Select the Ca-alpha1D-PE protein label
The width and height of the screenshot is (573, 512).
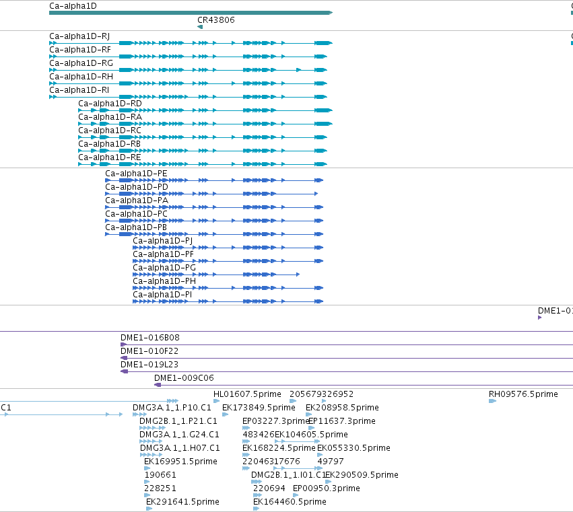(136, 174)
